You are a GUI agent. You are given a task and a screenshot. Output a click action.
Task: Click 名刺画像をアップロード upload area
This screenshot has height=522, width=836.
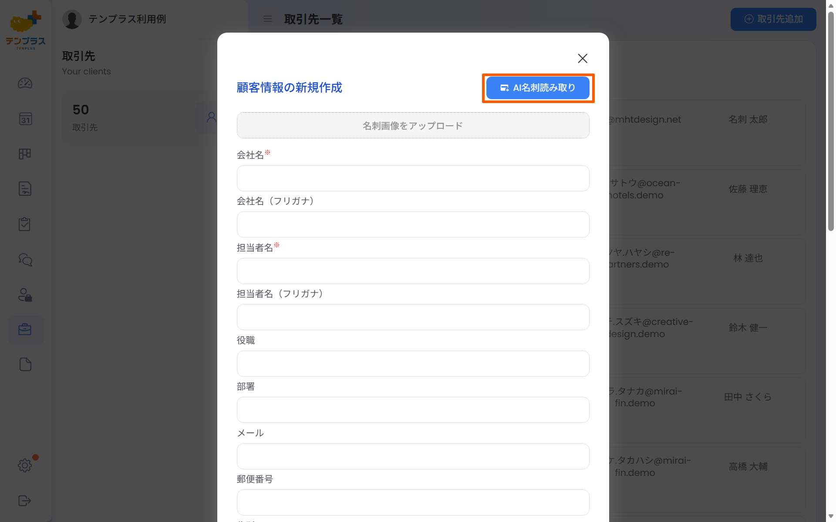click(x=413, y=126)
